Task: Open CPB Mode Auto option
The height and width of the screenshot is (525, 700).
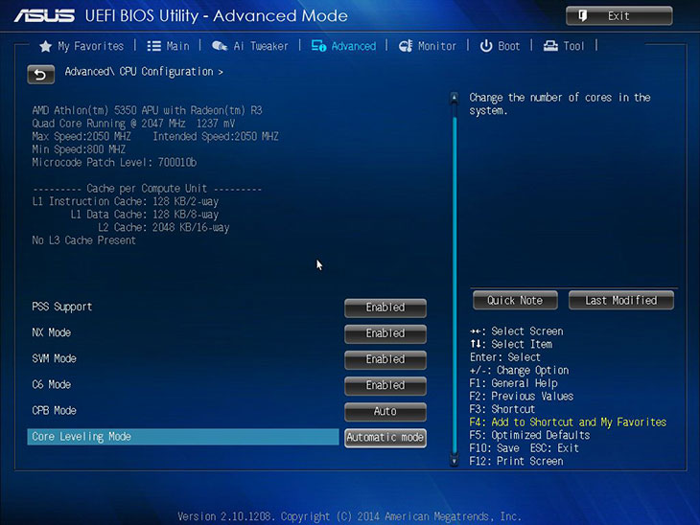Action: coord(385,411)
